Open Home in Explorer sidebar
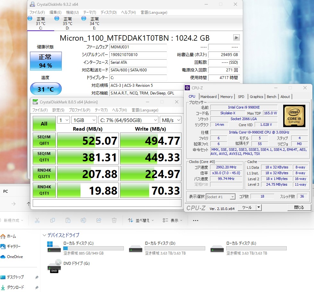Image resolution: width=314 pixels, height=292 pixels. point(8,236)
